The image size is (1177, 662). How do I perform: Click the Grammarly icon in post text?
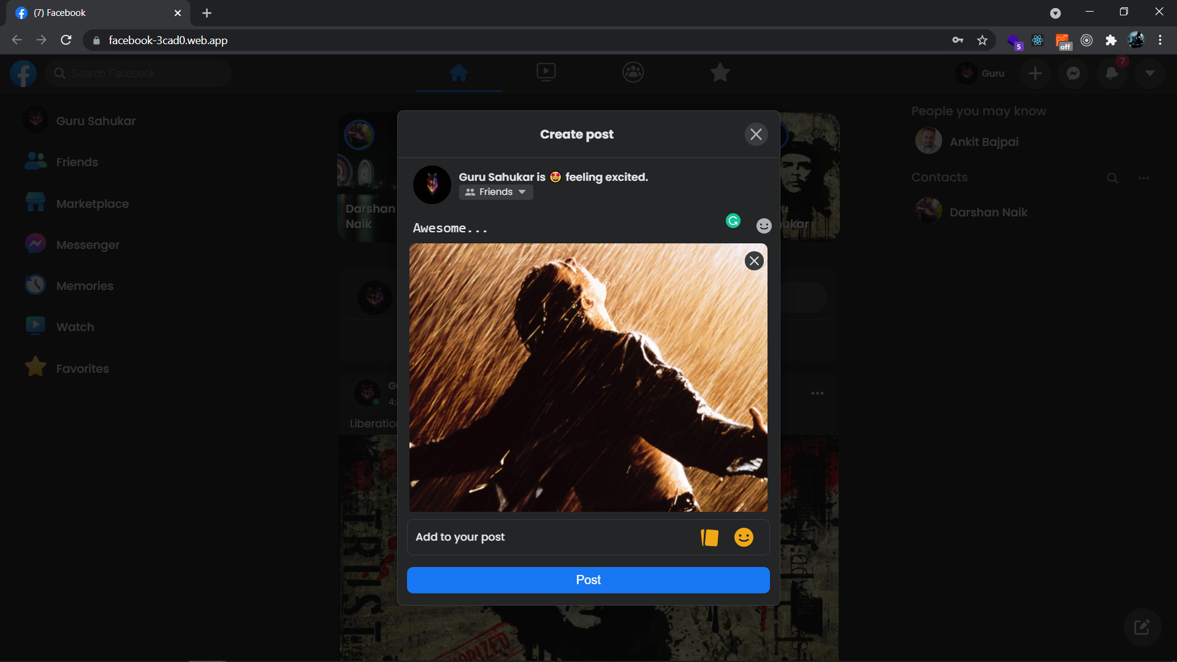[x=733, y=221]
